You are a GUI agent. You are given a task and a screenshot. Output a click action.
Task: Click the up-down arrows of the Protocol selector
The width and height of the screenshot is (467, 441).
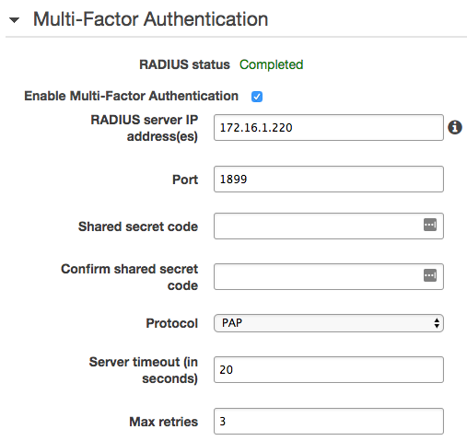(437, 323)
